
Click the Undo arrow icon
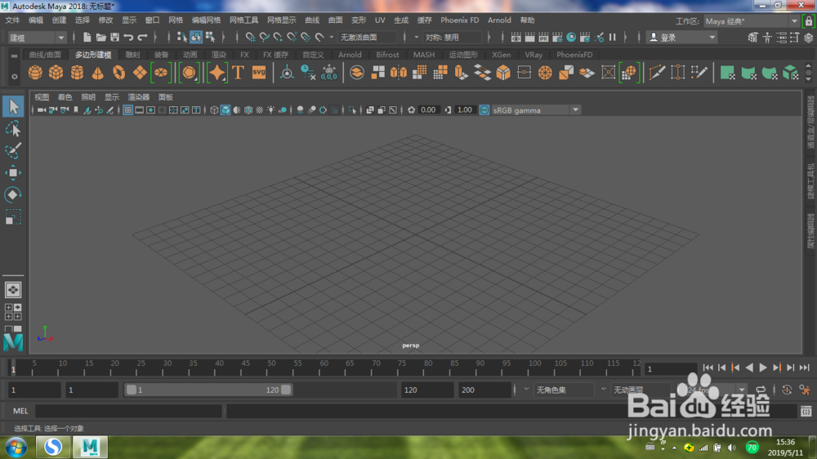pyautogui.click(x=128, y=37)
